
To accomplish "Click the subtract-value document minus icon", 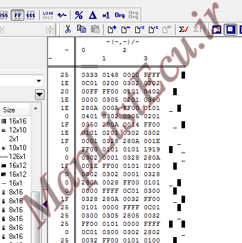I will (x=126, y=30).
